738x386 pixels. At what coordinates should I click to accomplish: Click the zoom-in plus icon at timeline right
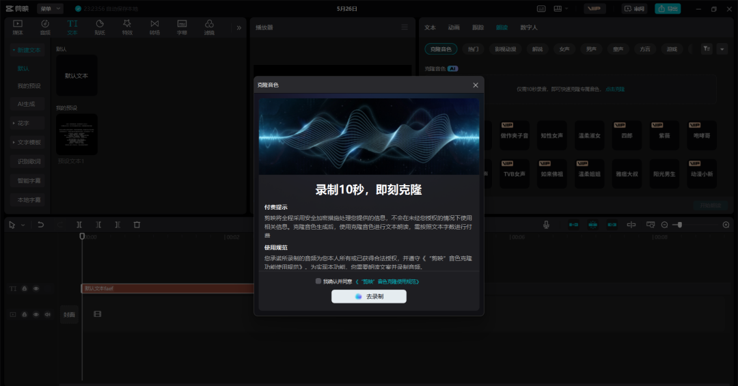(726, 225)
